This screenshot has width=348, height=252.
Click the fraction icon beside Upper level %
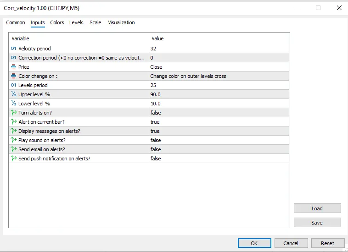point(13,94)
